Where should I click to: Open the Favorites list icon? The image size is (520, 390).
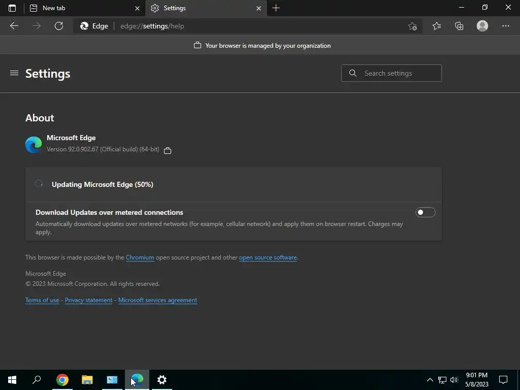pos(437,26)
